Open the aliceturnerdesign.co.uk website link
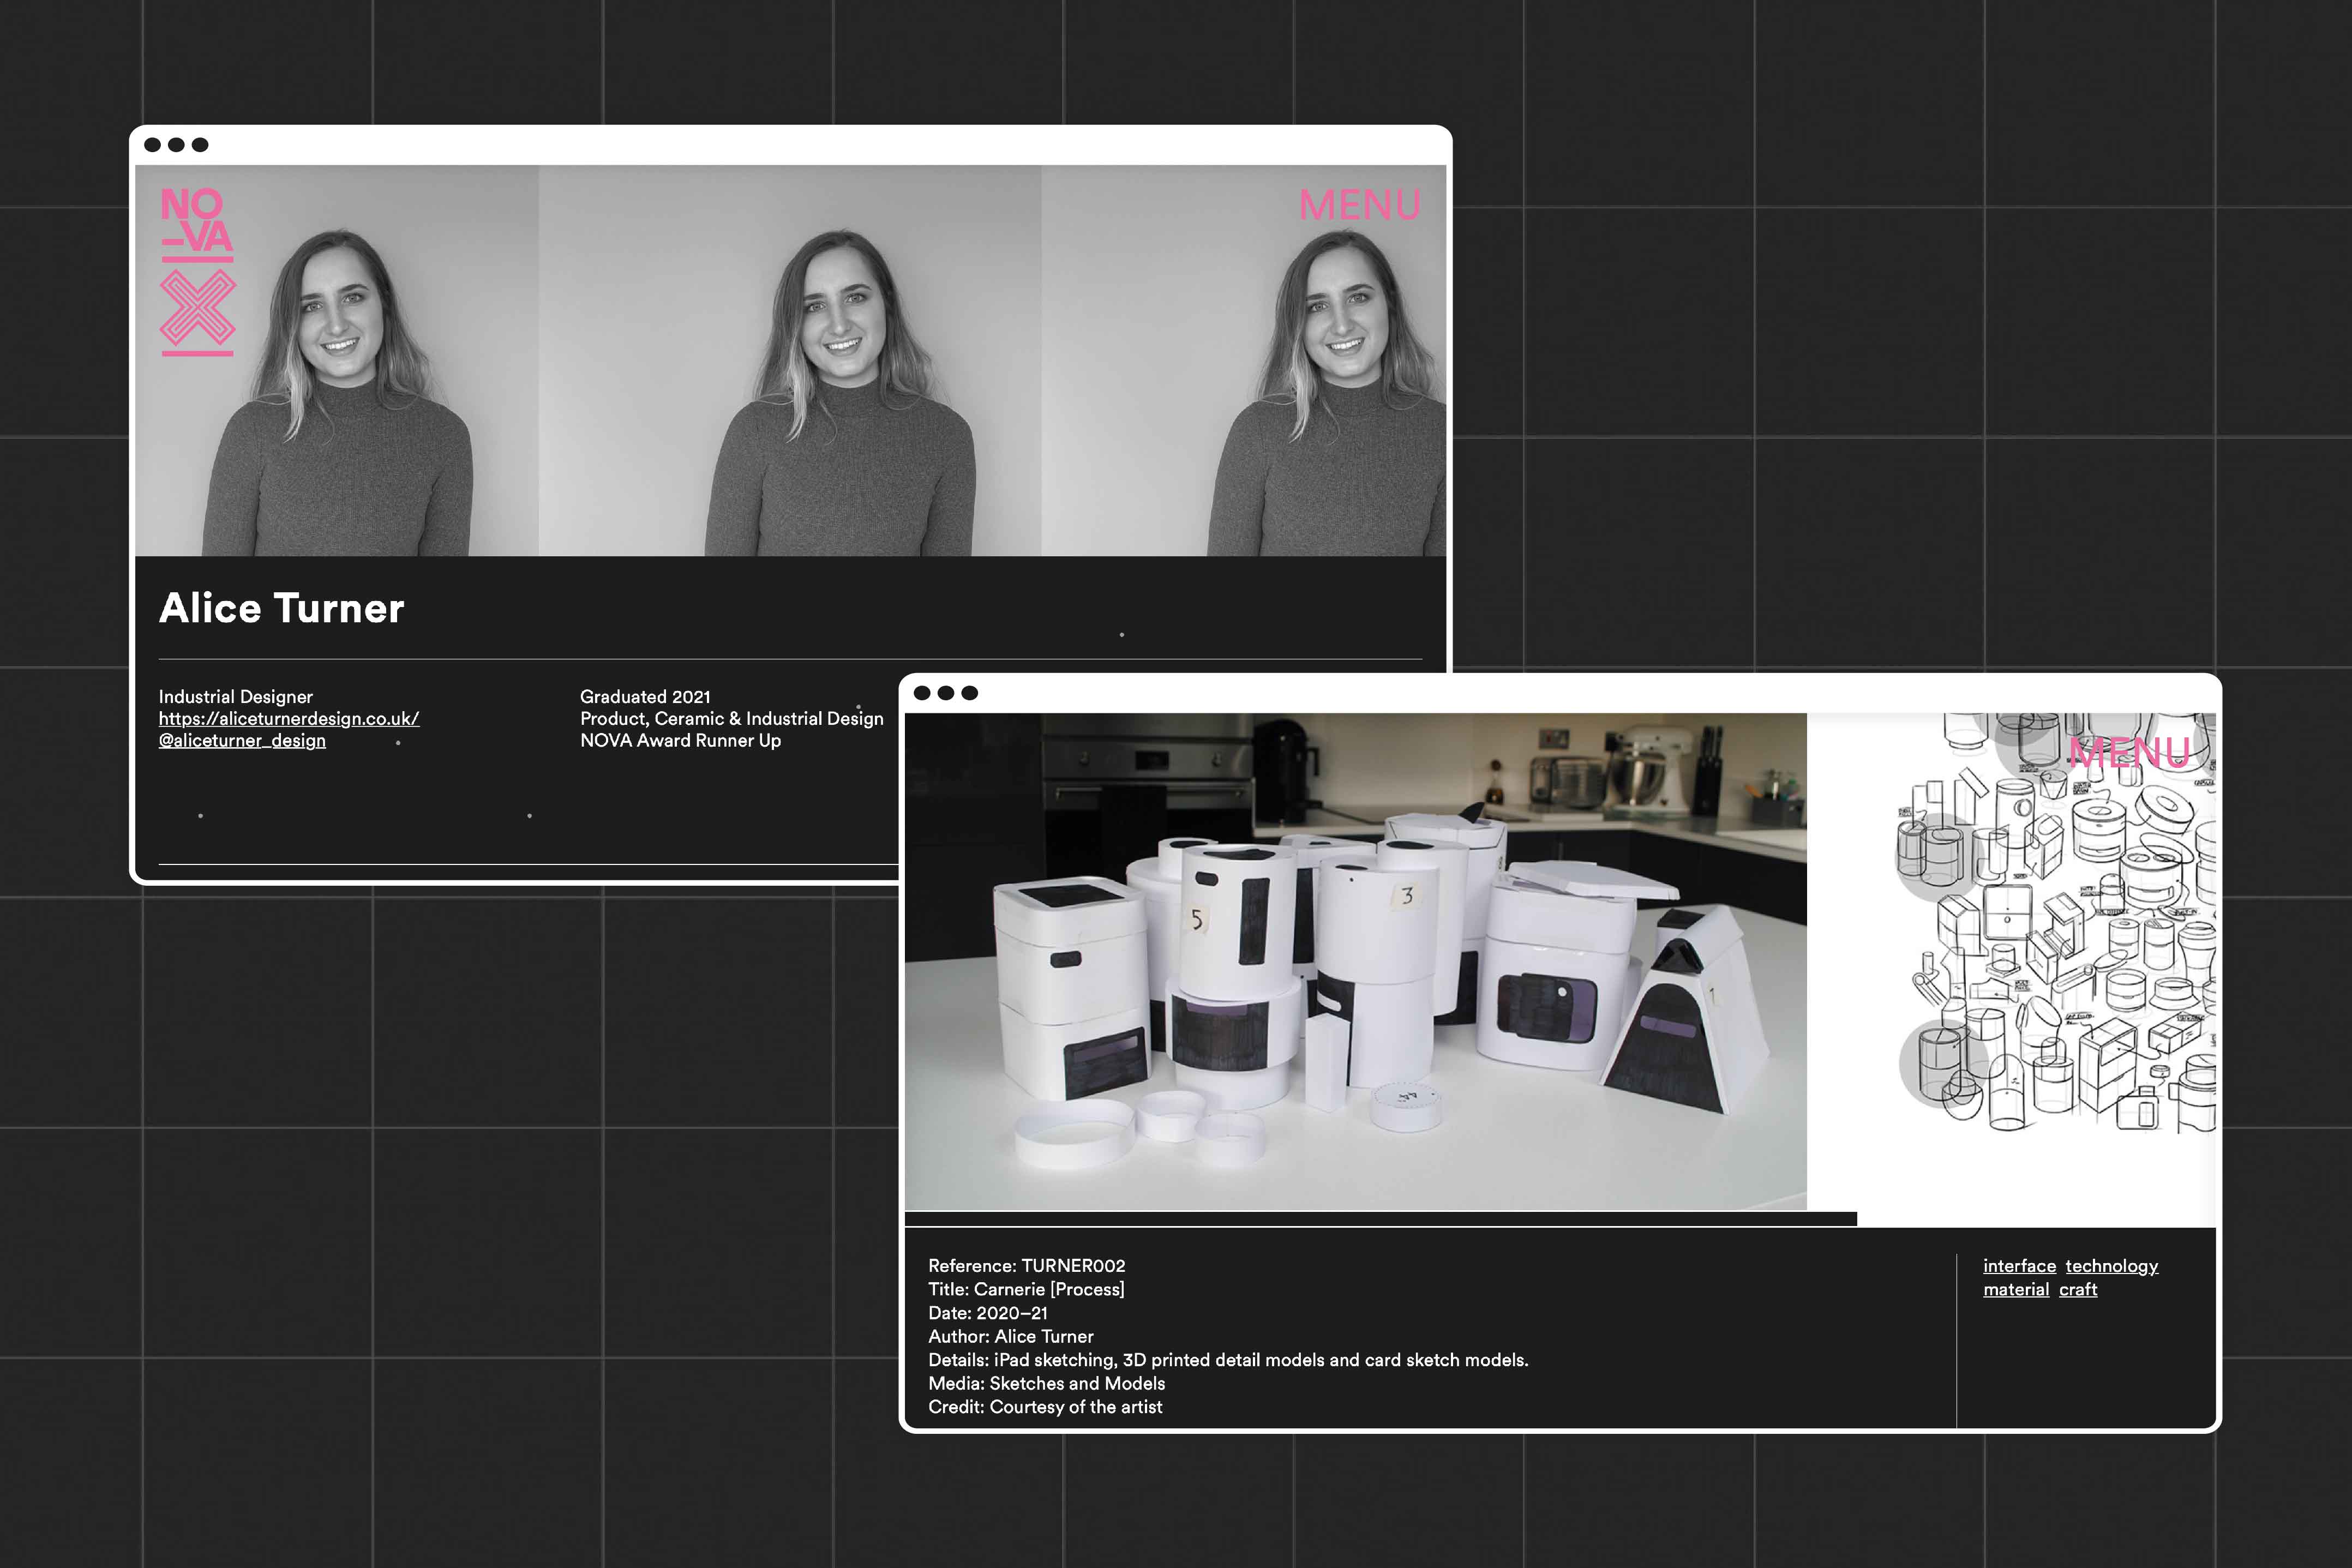This screenshot has width=2352, height=1568. (288, 718)
